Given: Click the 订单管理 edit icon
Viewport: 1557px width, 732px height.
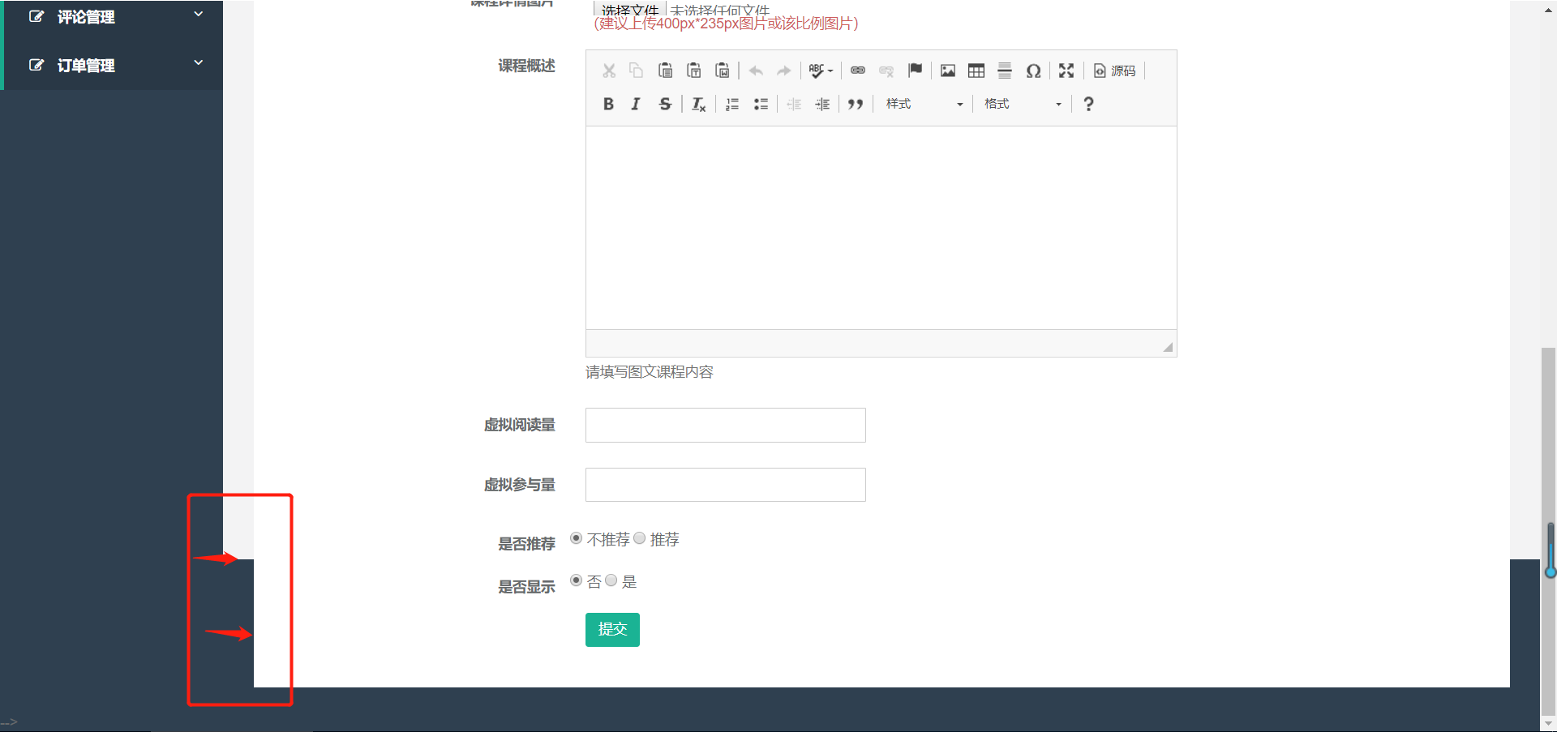Looking at the screenshot, I should pyautogui.click(x=36, y=65).
